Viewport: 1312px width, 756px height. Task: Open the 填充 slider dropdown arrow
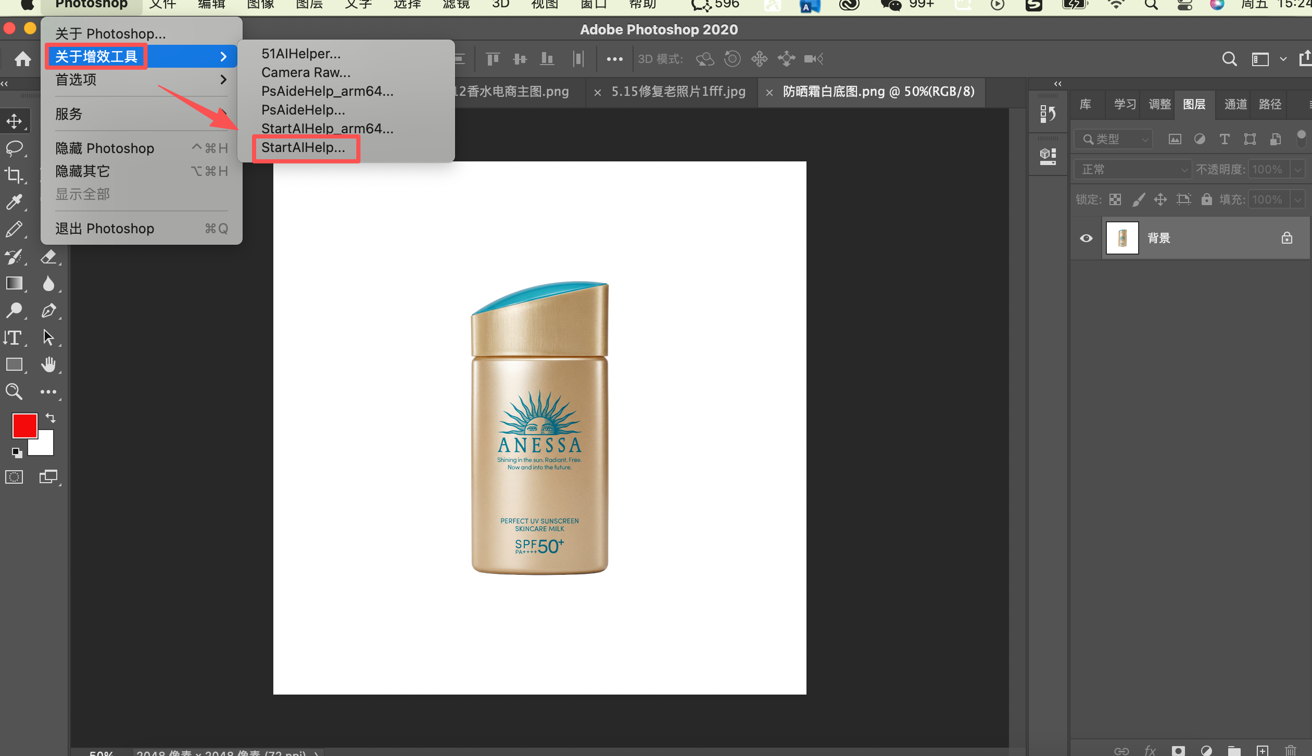tap(1297, 199)
